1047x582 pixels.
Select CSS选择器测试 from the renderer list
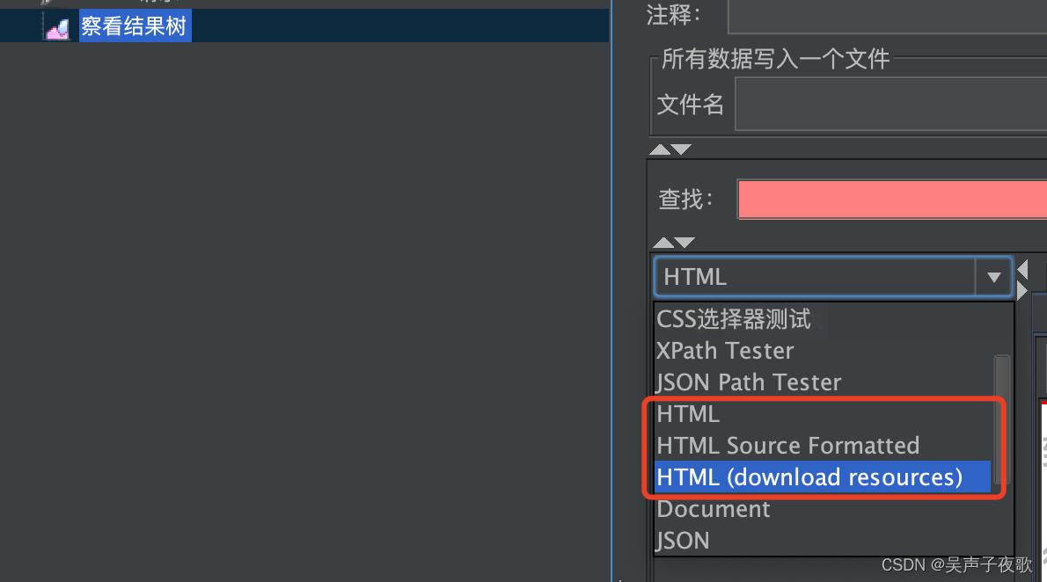pyautogui.click(x=732, y=318)
